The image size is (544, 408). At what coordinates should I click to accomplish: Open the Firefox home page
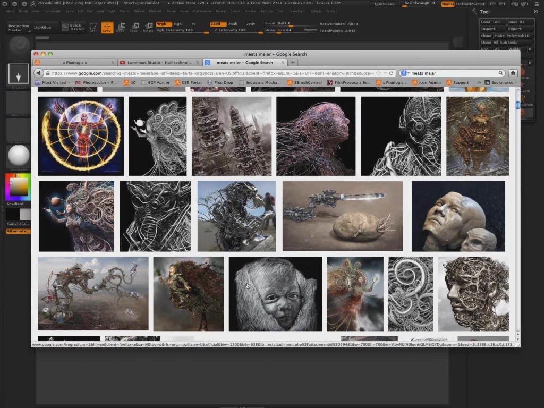click(x=513, y=73)
